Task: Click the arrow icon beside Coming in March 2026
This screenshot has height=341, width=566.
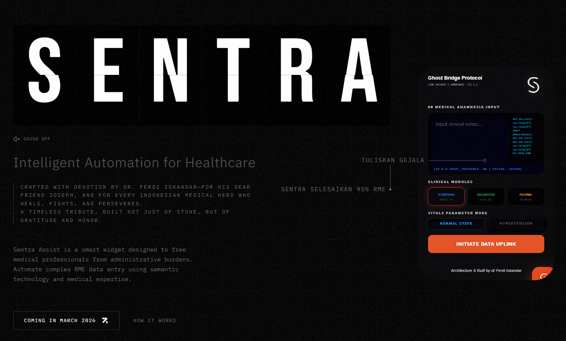Action: click(x=105, y=320)
